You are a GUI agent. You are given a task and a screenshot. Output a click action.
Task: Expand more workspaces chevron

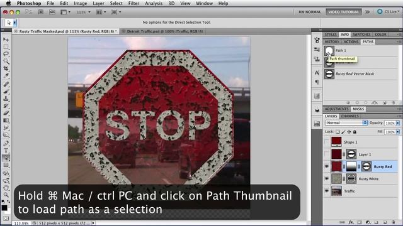point(368,12)
